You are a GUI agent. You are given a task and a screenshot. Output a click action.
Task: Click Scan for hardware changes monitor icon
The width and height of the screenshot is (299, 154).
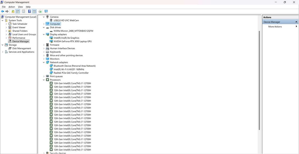46,11
